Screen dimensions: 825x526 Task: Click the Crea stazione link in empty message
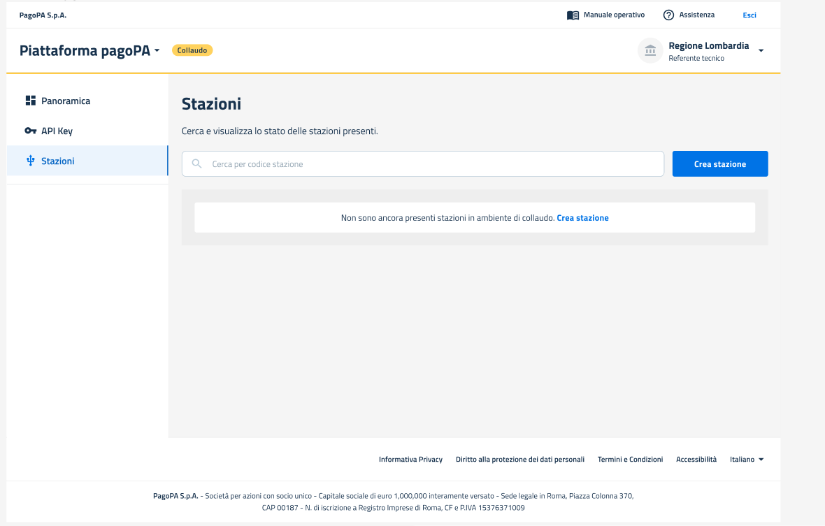pyautogui.click(x=582, y=218)
